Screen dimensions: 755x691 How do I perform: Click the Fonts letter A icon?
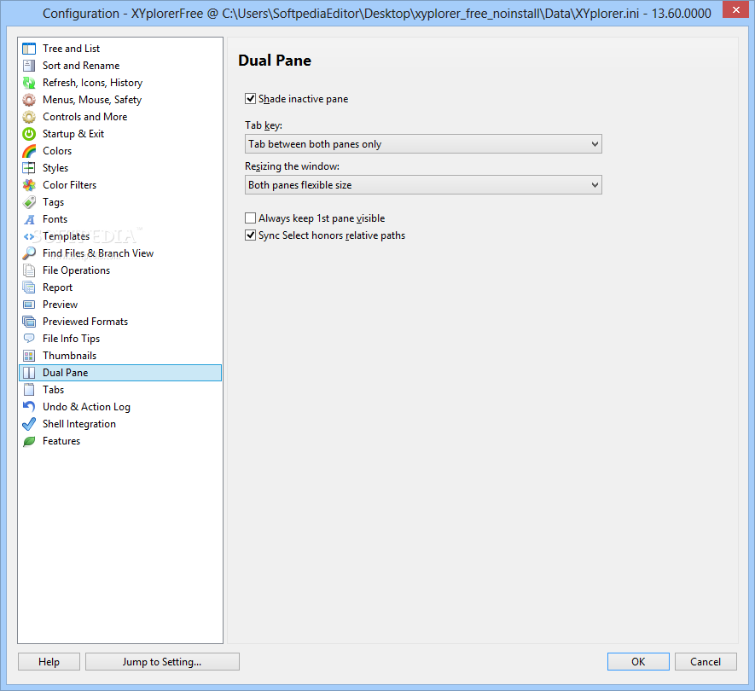click(29, 219)
